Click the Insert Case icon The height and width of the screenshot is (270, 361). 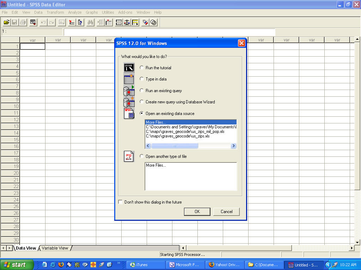coord(100,22)
